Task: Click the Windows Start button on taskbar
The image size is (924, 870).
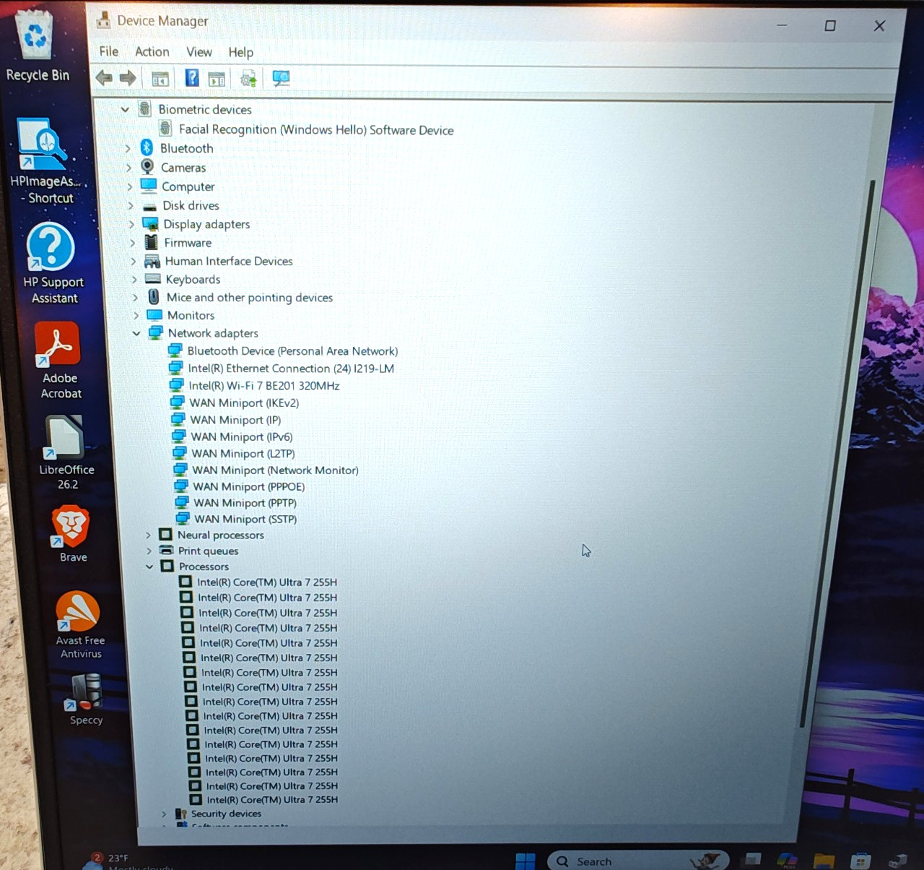Action: pos(526,861)
